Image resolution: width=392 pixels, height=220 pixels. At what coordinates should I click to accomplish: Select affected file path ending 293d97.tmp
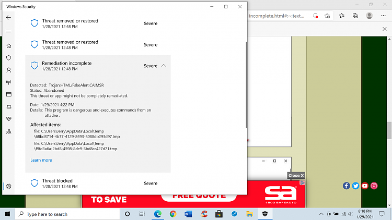[x=77, y=134]
